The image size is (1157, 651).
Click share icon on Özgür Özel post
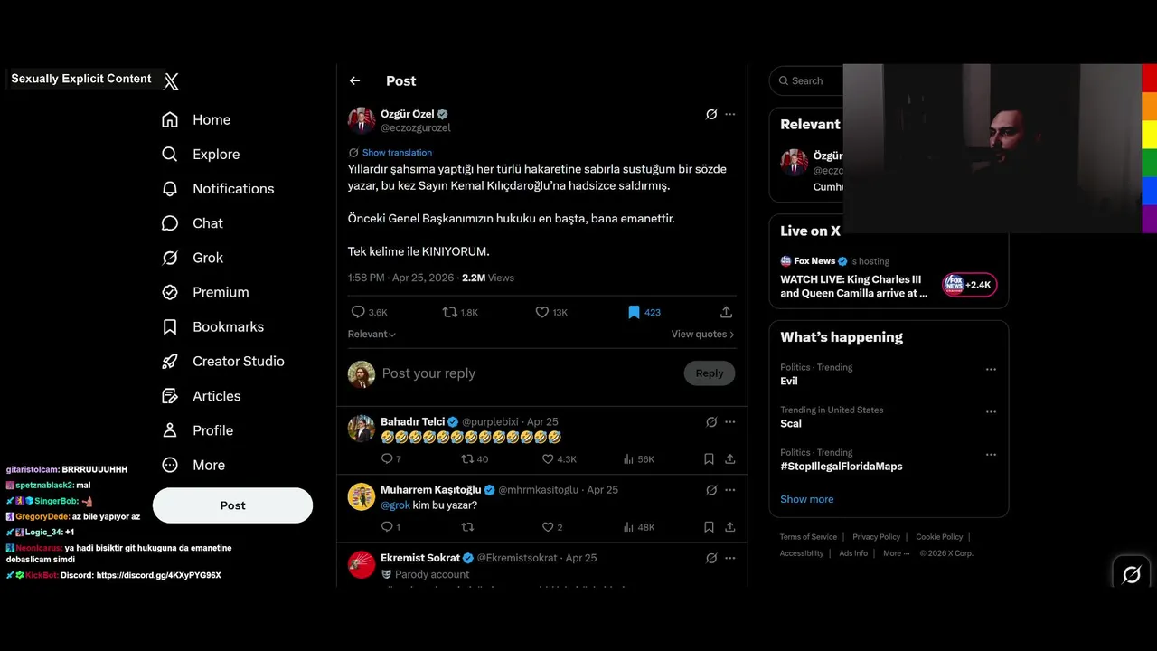(x=726, y=312)
